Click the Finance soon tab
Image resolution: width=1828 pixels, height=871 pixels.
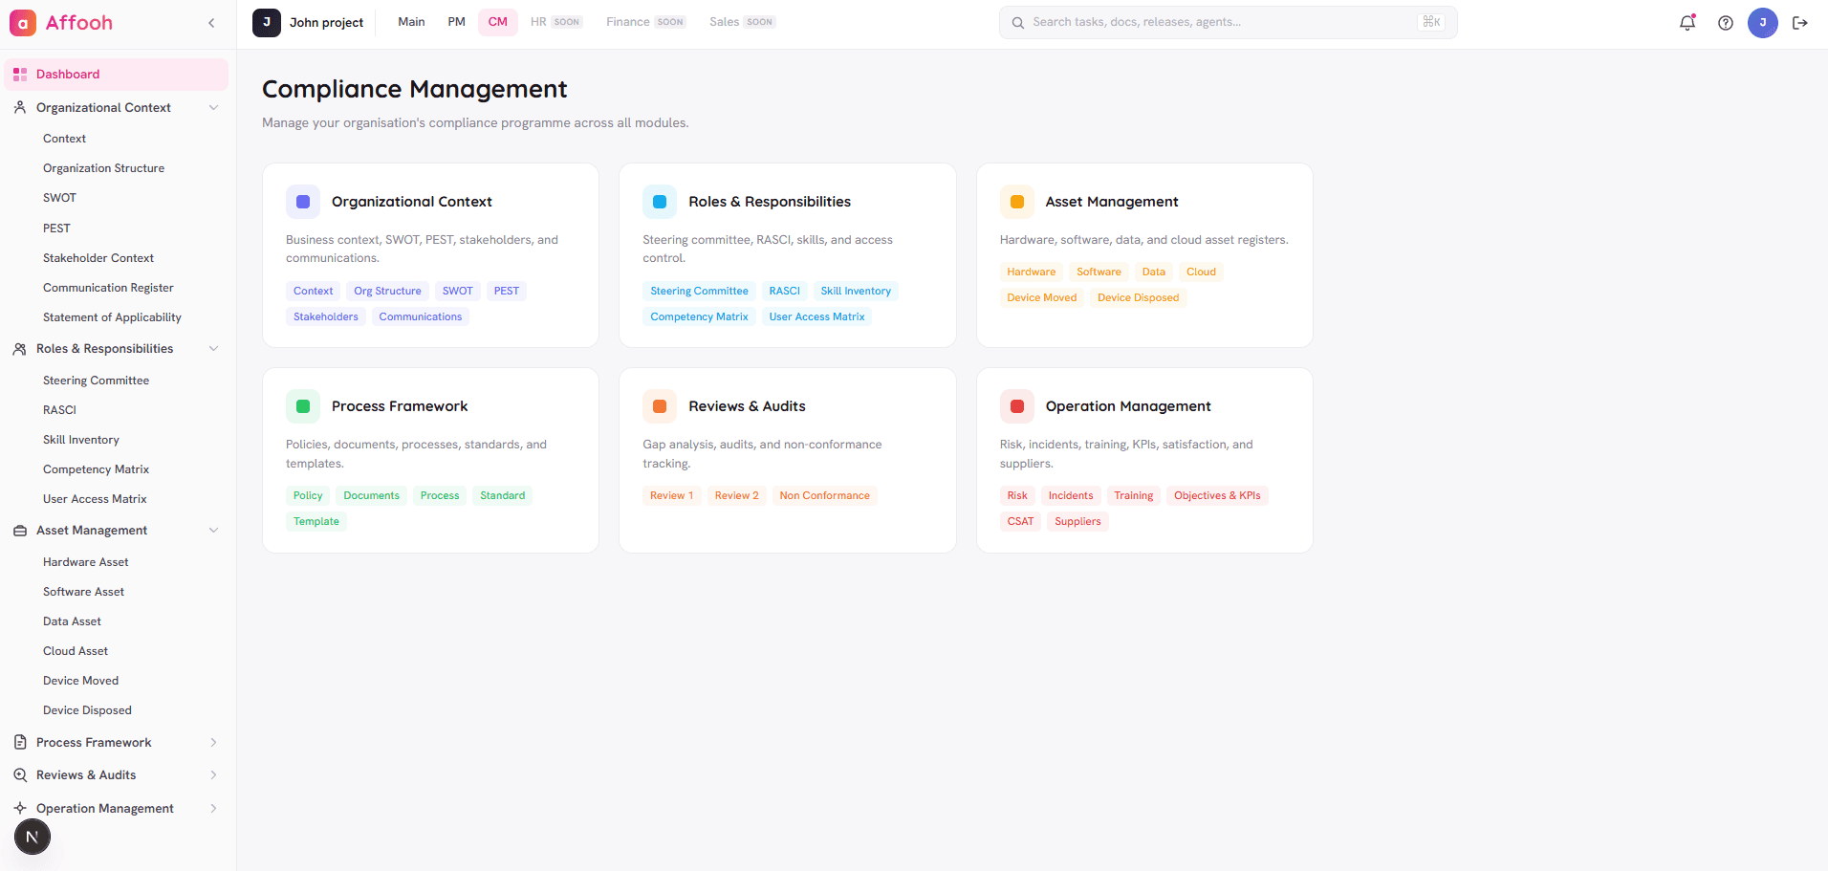[x=645, y=22]
